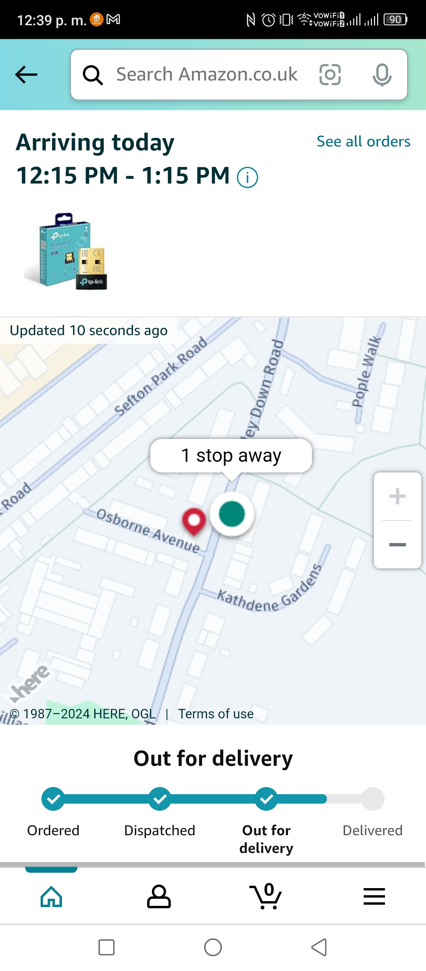426x971 pixels.
Task: Zoom out on the map
Action: (x=397, y=545)
